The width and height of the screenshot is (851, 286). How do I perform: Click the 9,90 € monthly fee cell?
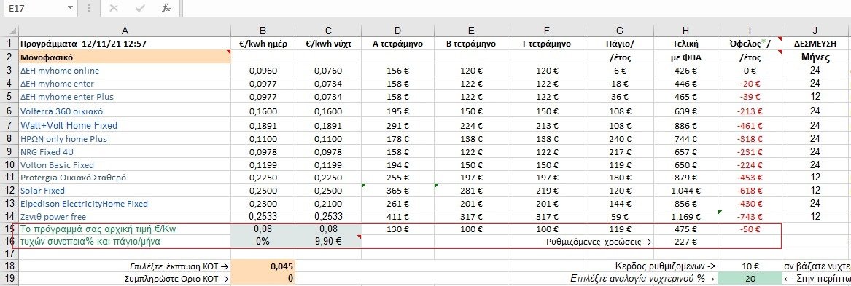click(328, 242)
